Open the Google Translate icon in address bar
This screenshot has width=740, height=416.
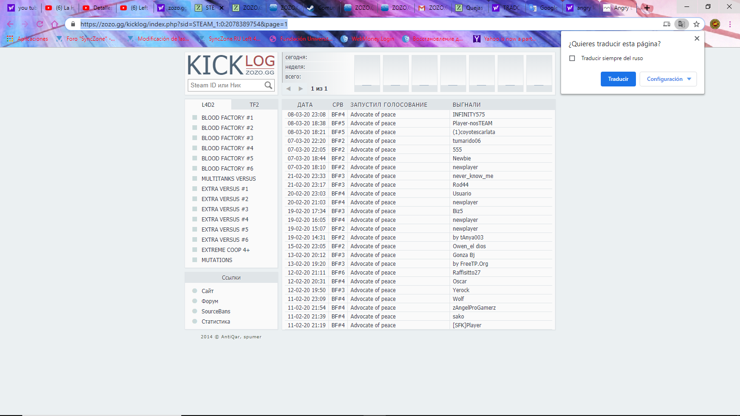(681, 24)
